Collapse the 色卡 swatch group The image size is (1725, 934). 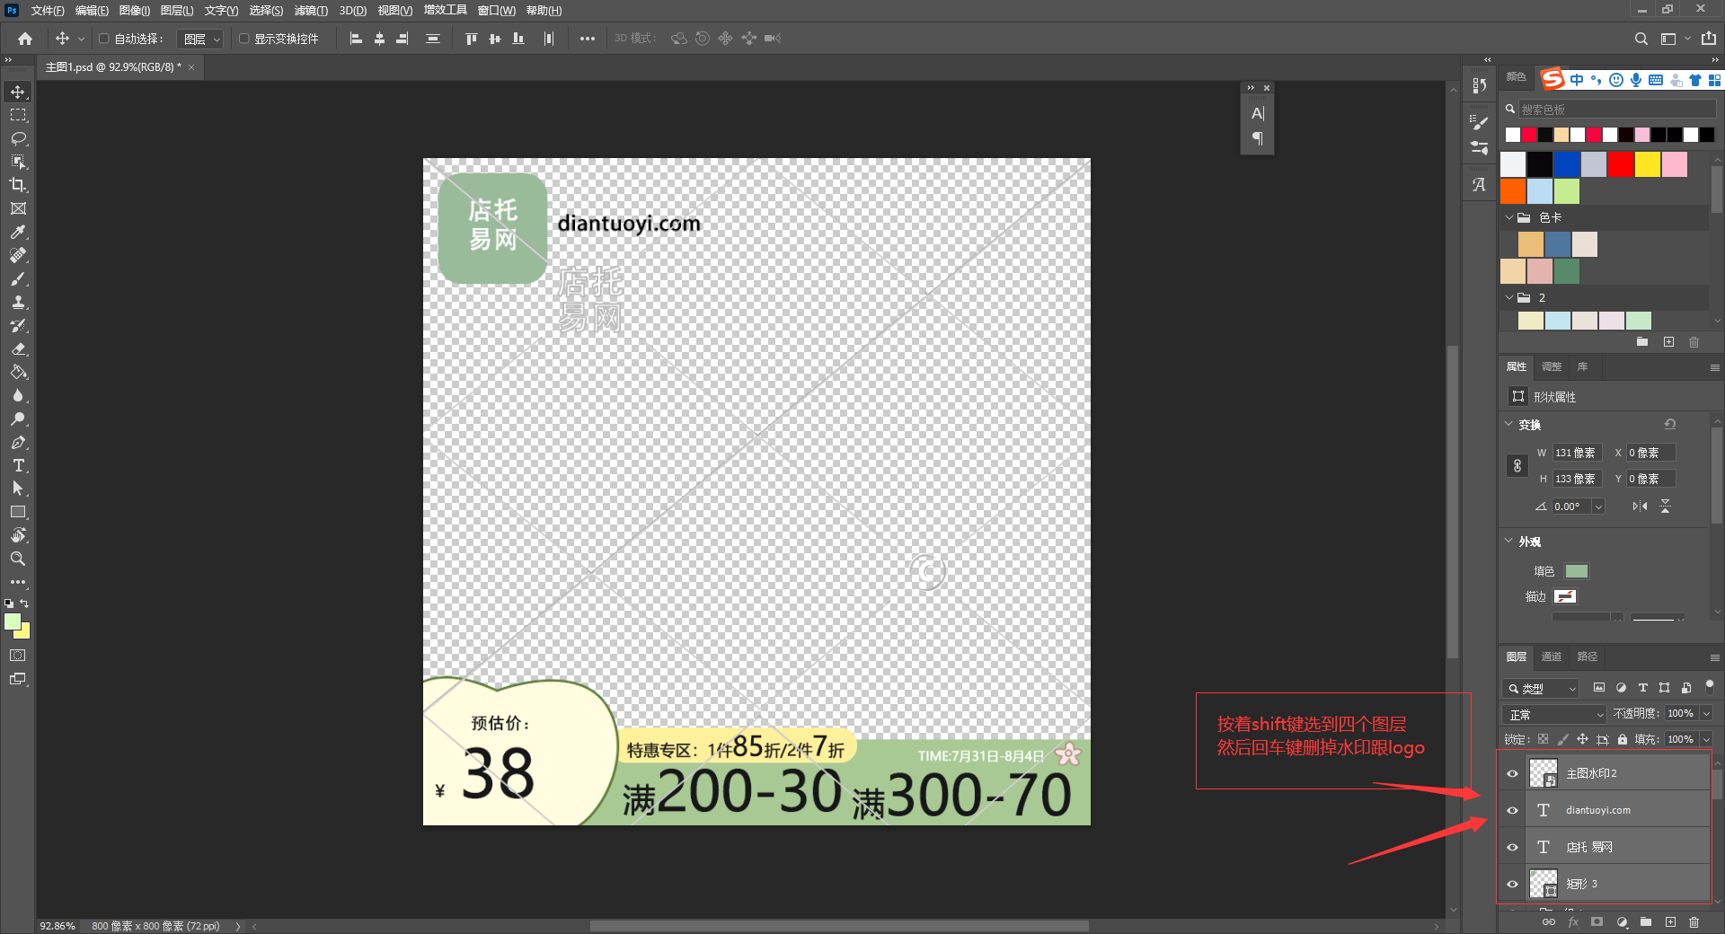pyautogui.click(x=1509, y=217)
